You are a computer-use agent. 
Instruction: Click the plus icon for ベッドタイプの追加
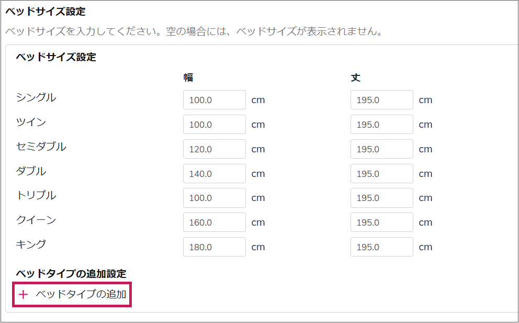tap(23, 294)
